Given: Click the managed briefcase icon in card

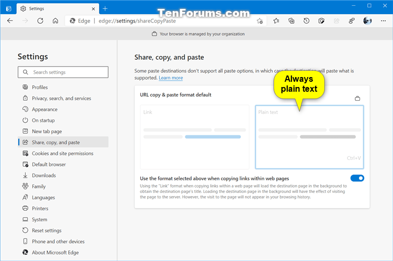Looking at the screenshot, I should [x=357, y=99].
